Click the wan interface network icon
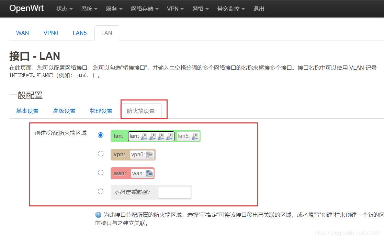The width and height of the screenshot is (384, 239). click(148, 173)
